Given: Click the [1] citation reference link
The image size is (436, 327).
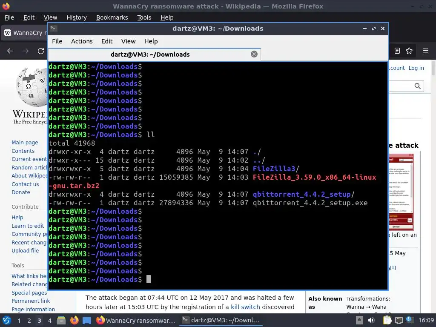Looking at the screenshot, I should 393,267.
